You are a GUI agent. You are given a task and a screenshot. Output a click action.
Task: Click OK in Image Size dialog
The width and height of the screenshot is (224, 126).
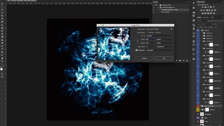[164, 58]
